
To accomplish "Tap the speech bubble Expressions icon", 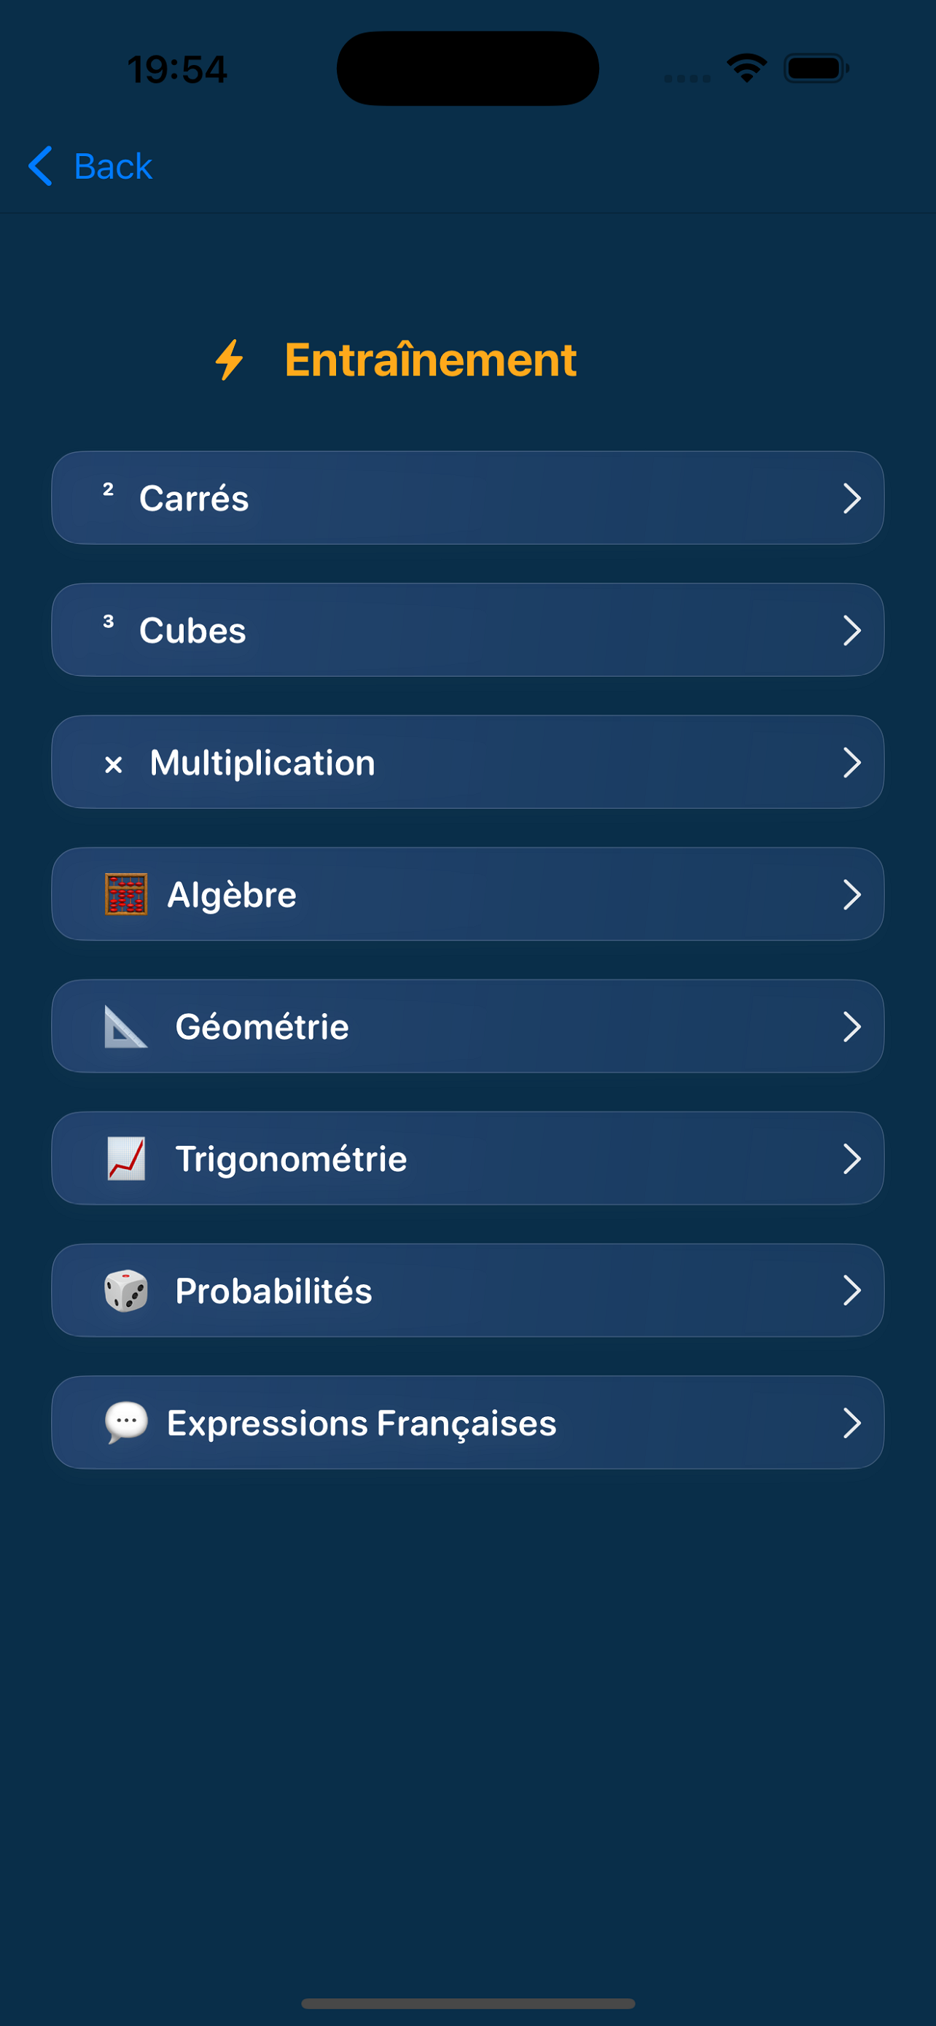I will coord(125,1423).
